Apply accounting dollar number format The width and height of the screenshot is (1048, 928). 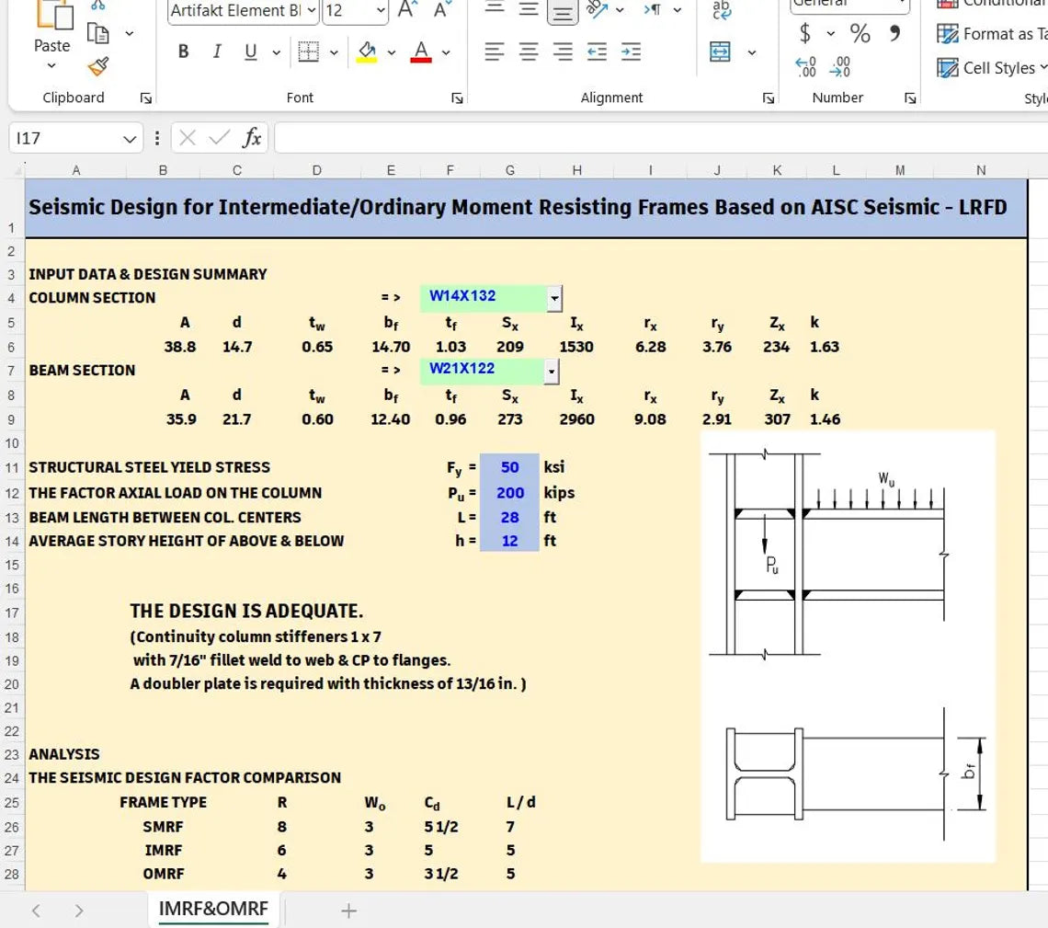point(805,33)
